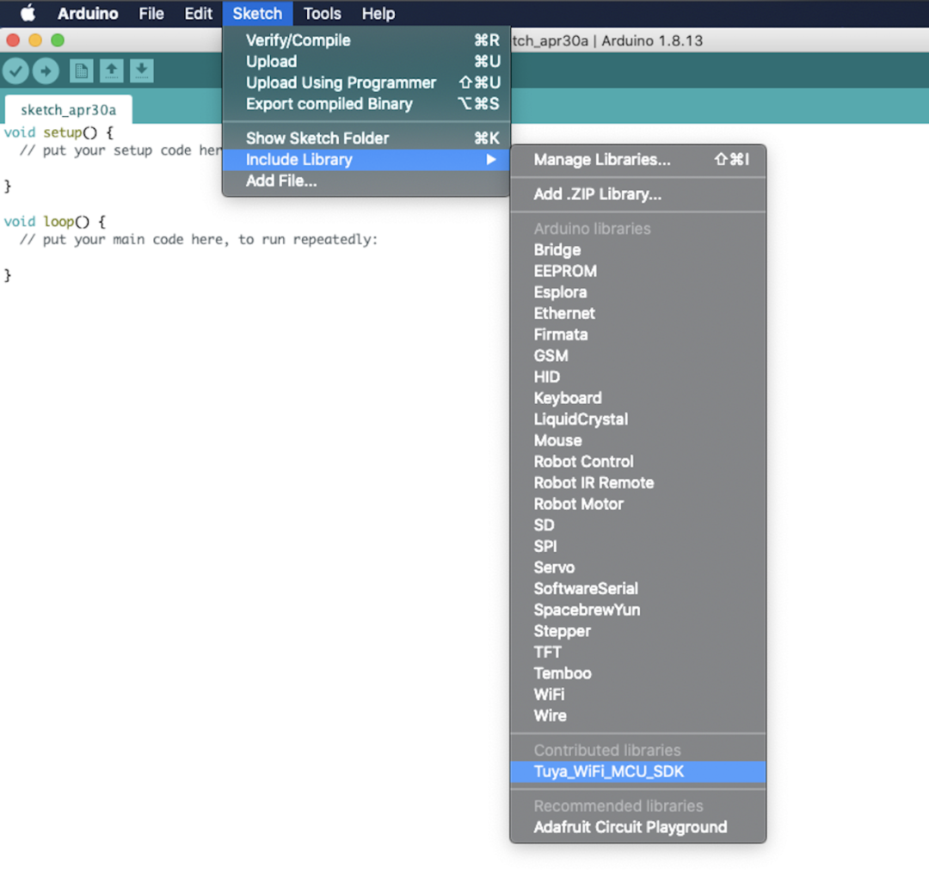Image resolution: width=929 pixels, height=895 pixels.
Task: Include the HID library
Action: tap(638, 377)
